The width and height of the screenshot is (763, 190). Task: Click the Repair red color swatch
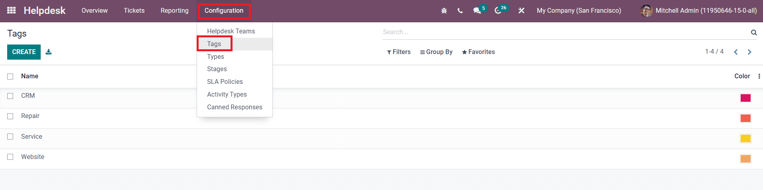tap(745, 118)
